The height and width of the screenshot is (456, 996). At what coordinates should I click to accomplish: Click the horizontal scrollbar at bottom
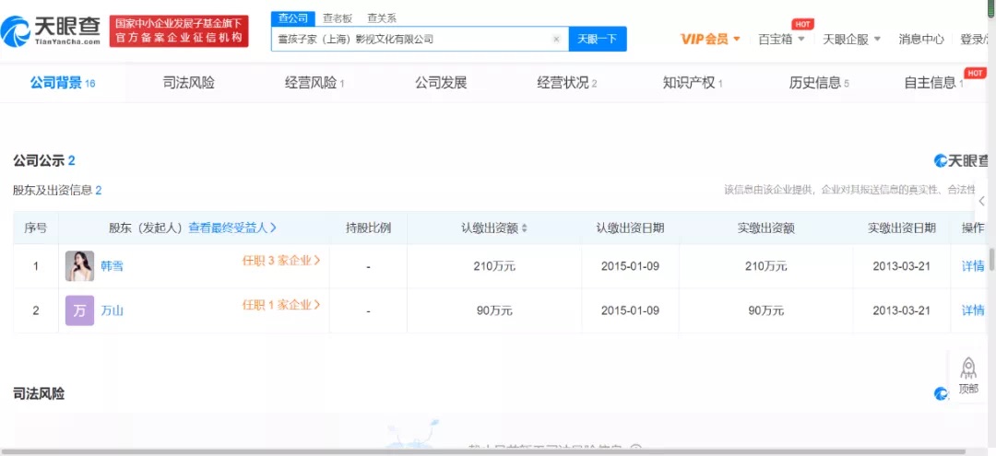point(482,452)
